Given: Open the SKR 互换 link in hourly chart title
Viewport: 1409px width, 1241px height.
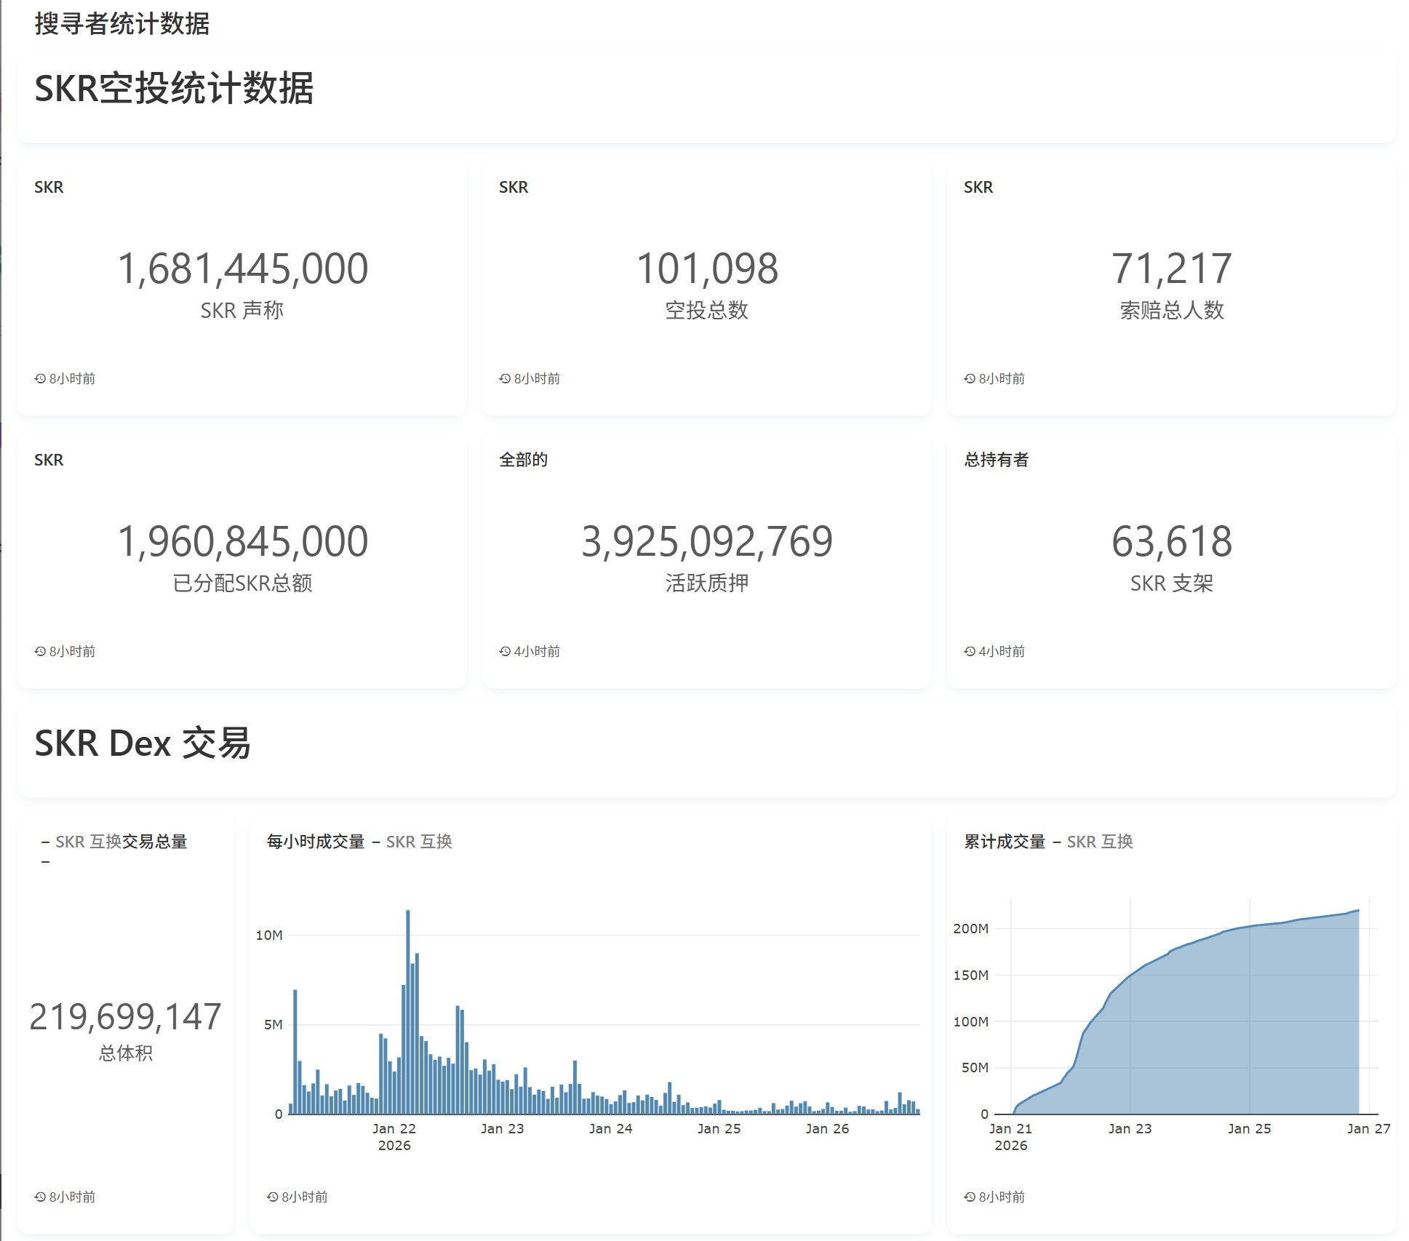Looking at the screenshot, I should tap(419, 842).
